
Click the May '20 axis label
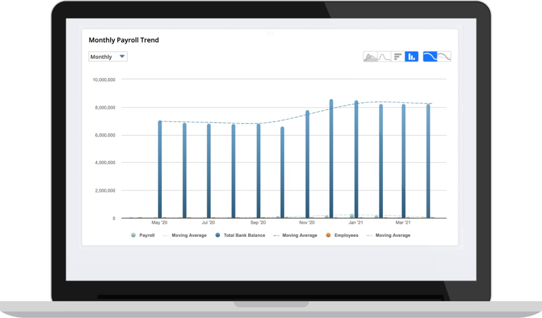(160, 222)
